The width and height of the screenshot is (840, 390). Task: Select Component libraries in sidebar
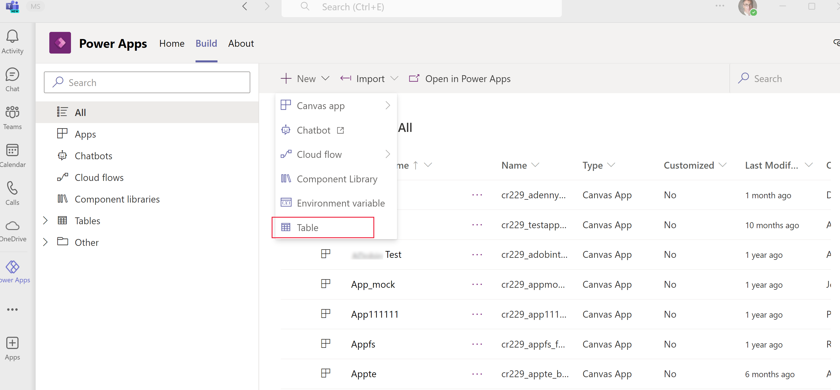(x=117, y=199)
